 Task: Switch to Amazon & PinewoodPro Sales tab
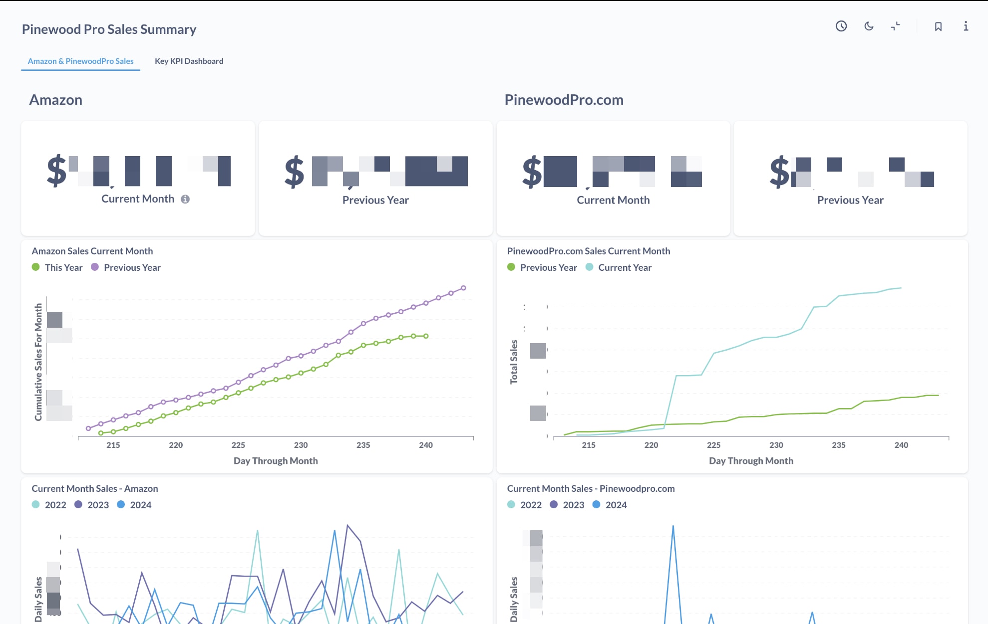(80, 61)
